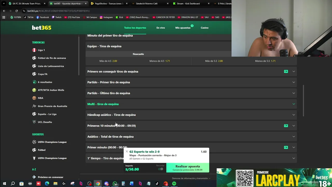
Task: Expand Asiático - Total de tiros de esquina
Action: [191, 137]
